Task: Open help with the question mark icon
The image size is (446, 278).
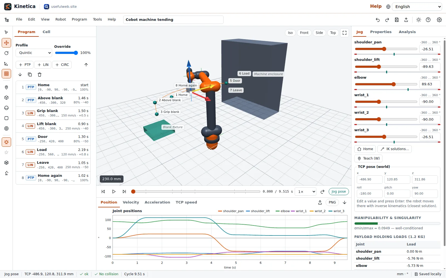Action: [428, 20]
